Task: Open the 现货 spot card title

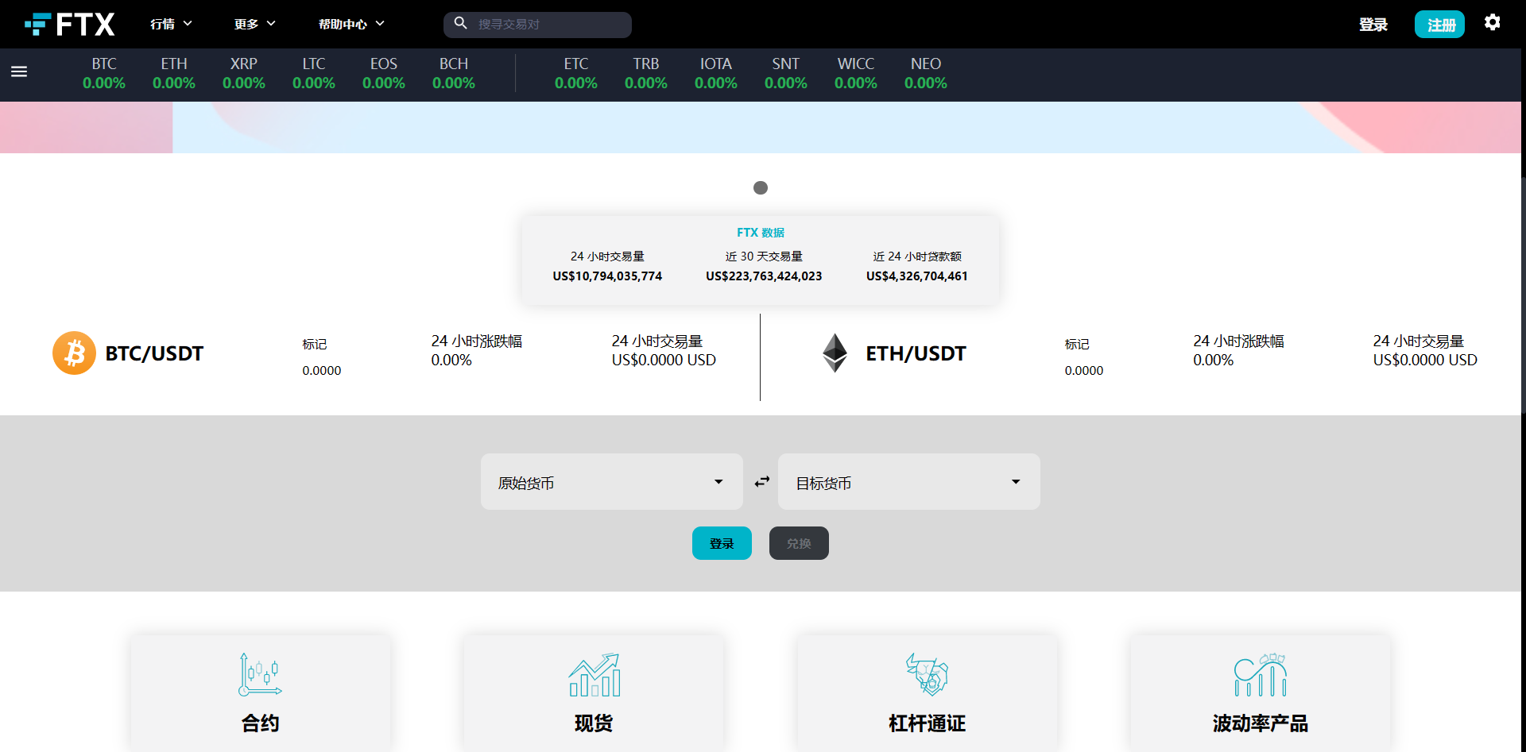Action: point(594,723)
